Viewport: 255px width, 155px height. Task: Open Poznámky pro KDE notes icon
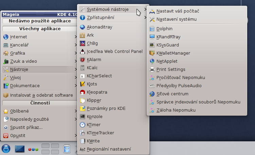[x=83, y=109]
